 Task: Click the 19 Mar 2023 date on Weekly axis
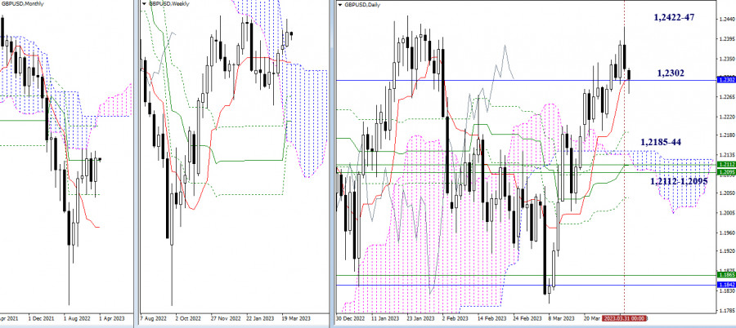coord(296,317)
